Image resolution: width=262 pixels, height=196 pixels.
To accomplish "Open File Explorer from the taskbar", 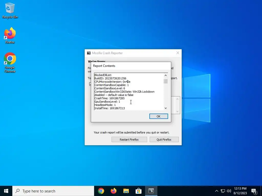I will pos(126,191).
